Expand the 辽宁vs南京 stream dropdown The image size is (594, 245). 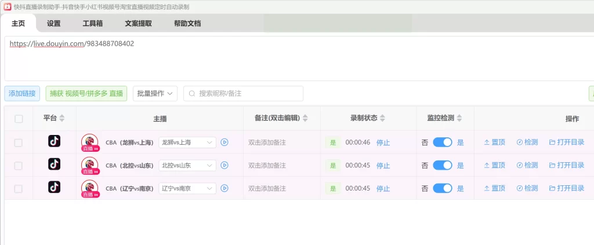[x=209, y=188]
